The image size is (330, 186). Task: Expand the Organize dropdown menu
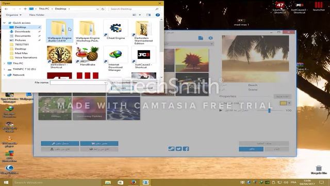[x=14, y=15]
